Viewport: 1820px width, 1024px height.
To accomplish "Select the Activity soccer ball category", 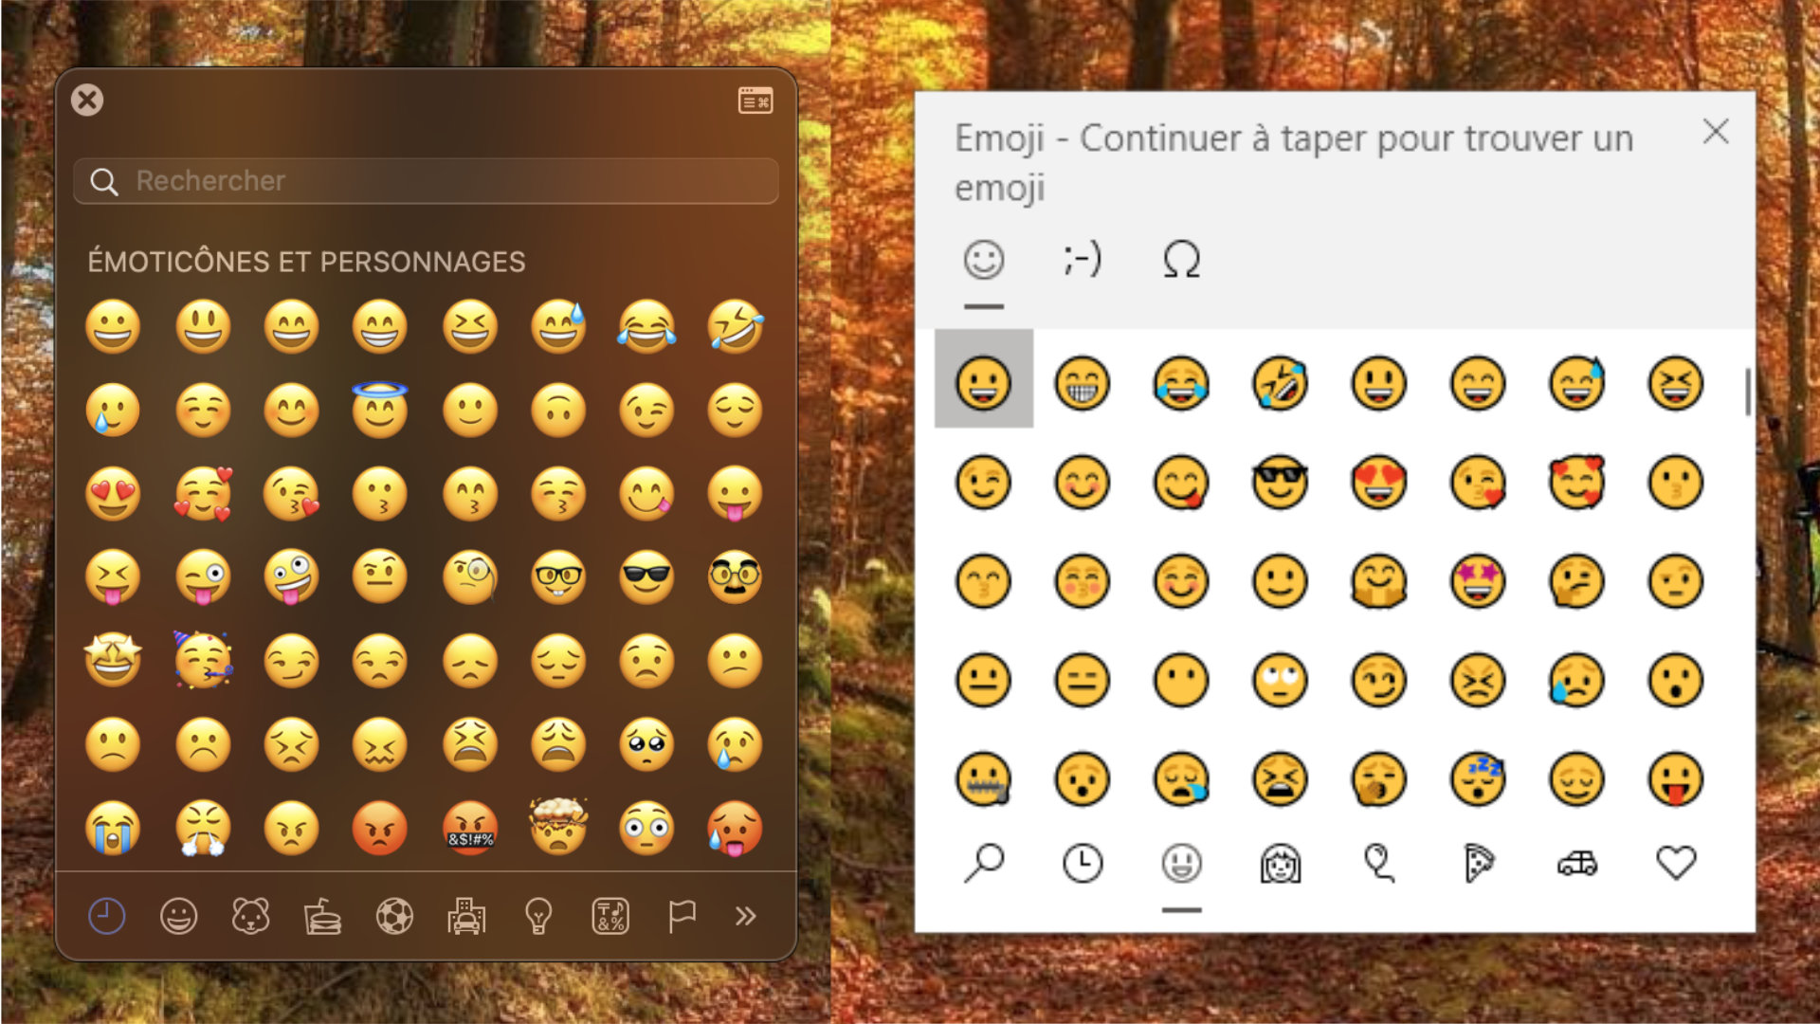I will click(395, 916).
